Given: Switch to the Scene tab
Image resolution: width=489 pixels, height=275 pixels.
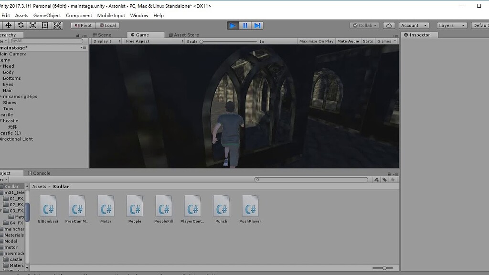Looking at the screenshot, I should click(x=103, y=34).
